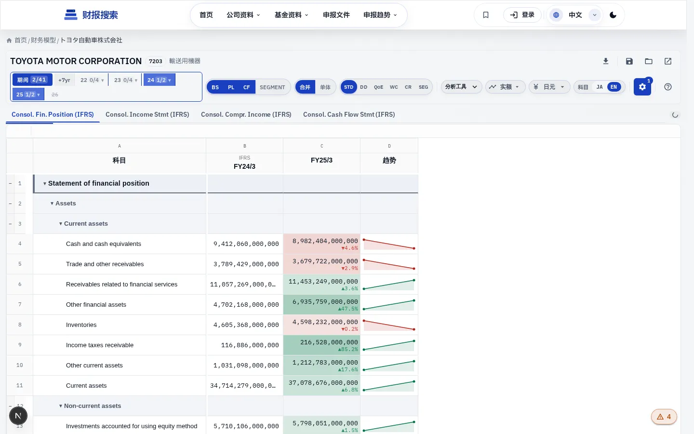
Task: Switch to SEGMENT view
Action: pos(272,87)
